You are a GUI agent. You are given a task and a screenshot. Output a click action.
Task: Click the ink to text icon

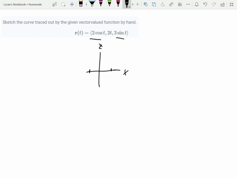(162, 4)
